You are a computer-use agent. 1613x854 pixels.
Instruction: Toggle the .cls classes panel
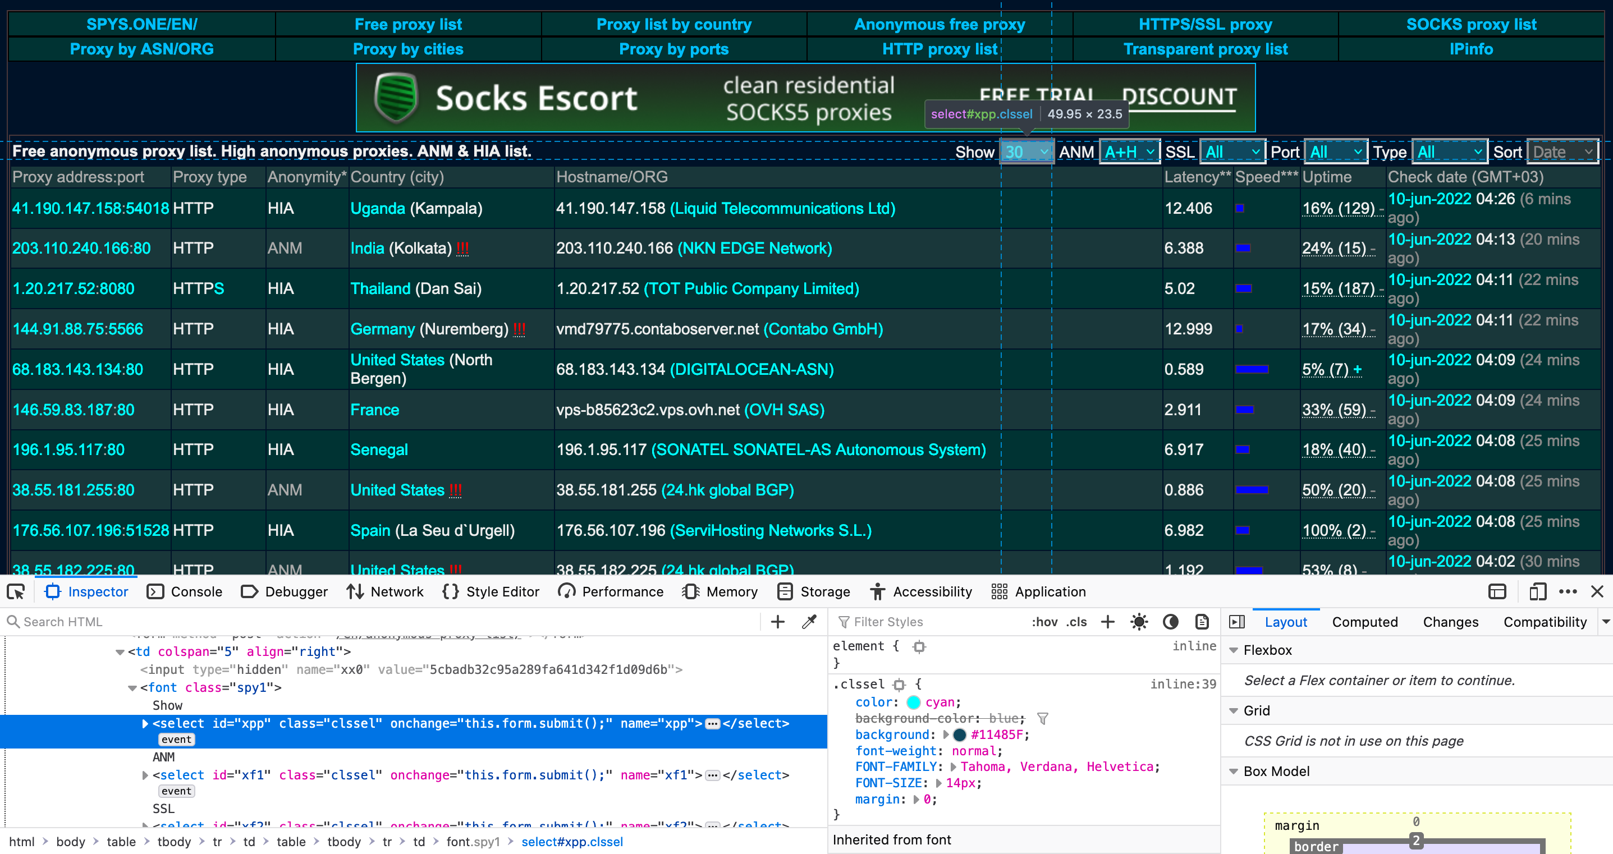[1076, 622]
